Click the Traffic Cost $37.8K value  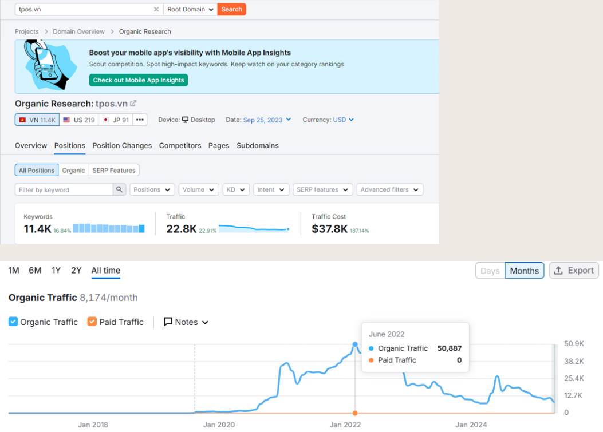point(330,229)
